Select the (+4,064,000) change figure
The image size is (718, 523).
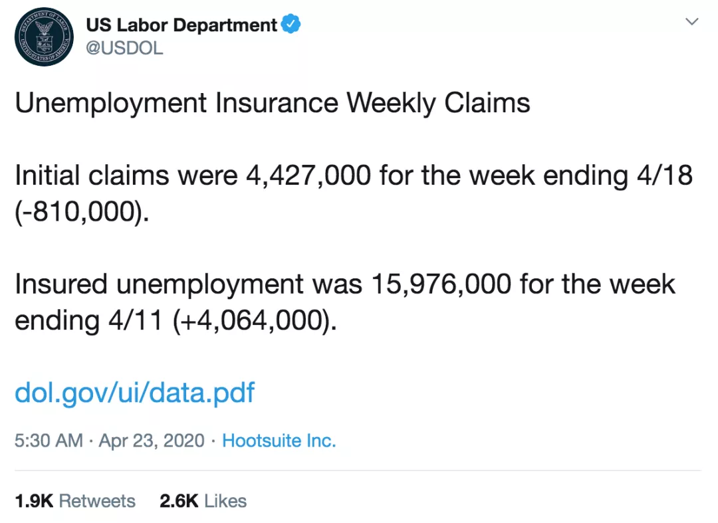coord(255,320)
